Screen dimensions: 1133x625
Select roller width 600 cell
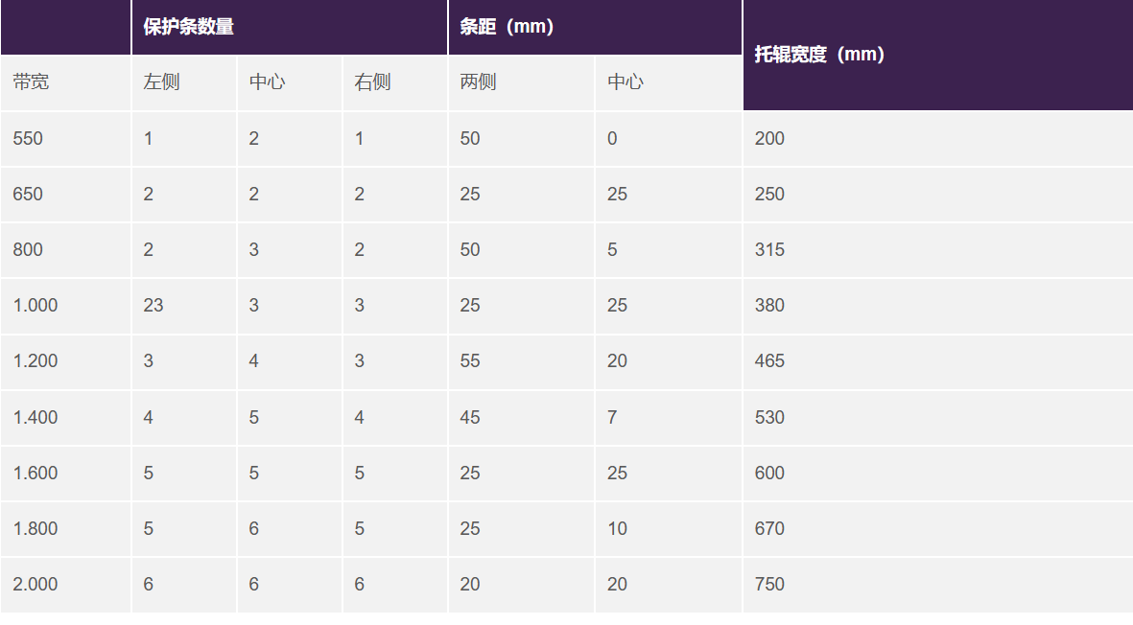938,473
